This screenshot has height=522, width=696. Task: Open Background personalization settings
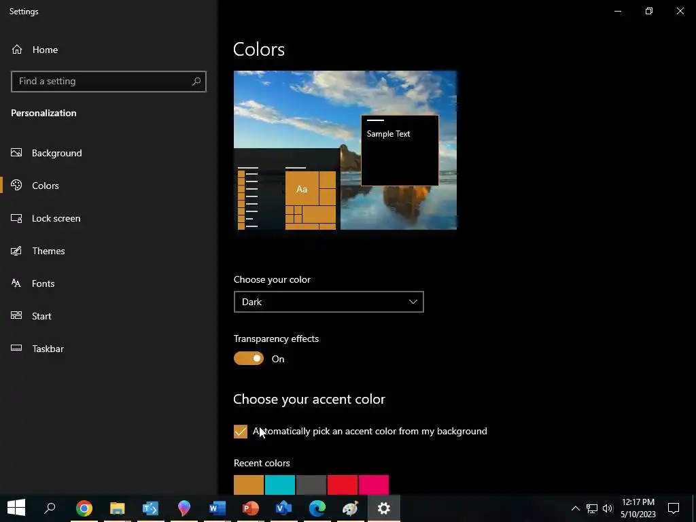57,153
